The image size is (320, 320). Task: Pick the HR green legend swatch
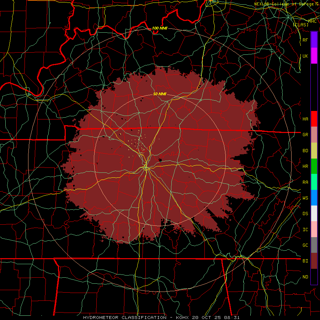click(314, 166)
